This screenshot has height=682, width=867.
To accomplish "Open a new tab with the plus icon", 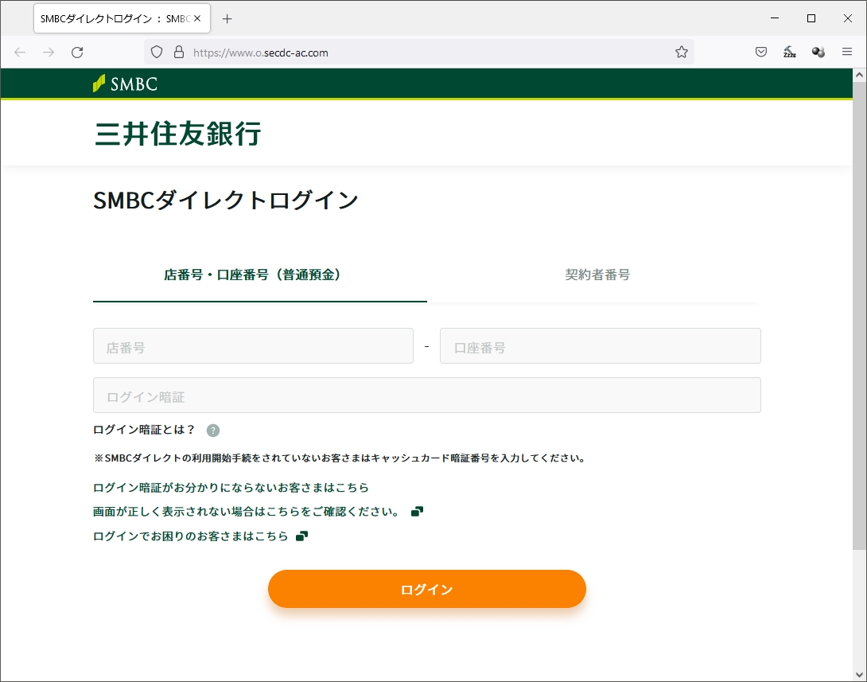I will click(x=227, y=19).
